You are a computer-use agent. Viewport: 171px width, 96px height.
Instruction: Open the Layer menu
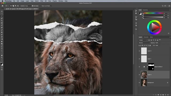click(x=27, y=1)
